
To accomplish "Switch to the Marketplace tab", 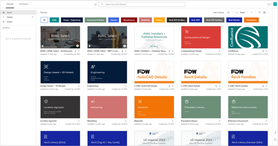I will (24, 4).
